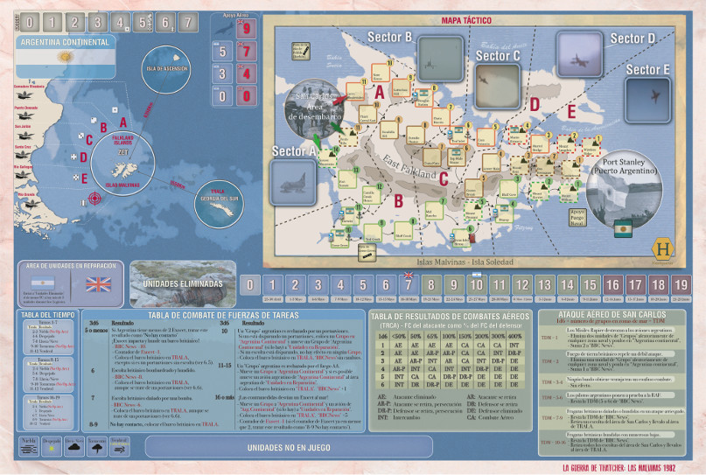The width and height of the screenshot is (706, 475).
Task: Click the blue Apoyo Aéreo 5 box
Action: click(223, 52)
